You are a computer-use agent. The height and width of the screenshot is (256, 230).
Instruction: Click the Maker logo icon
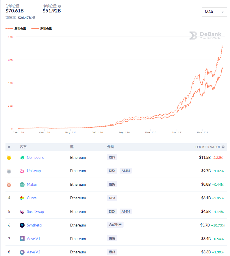click(22, 185)
